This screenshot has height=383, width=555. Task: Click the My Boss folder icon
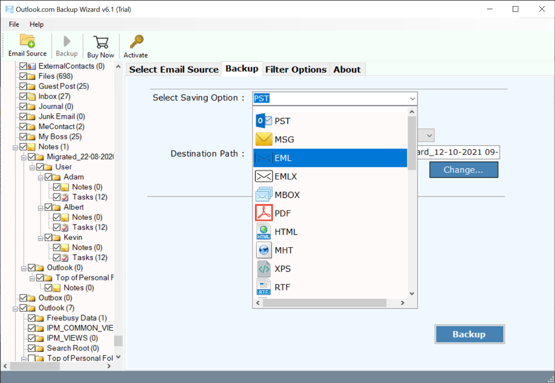pos(32,137)
